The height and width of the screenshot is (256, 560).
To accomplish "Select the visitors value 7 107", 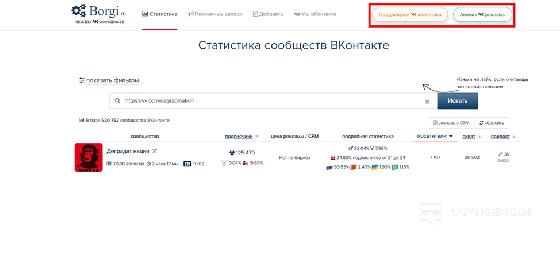I will pos(435,157).
